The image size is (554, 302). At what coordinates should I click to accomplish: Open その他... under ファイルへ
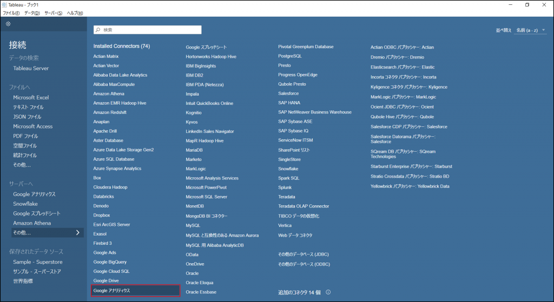22,165
